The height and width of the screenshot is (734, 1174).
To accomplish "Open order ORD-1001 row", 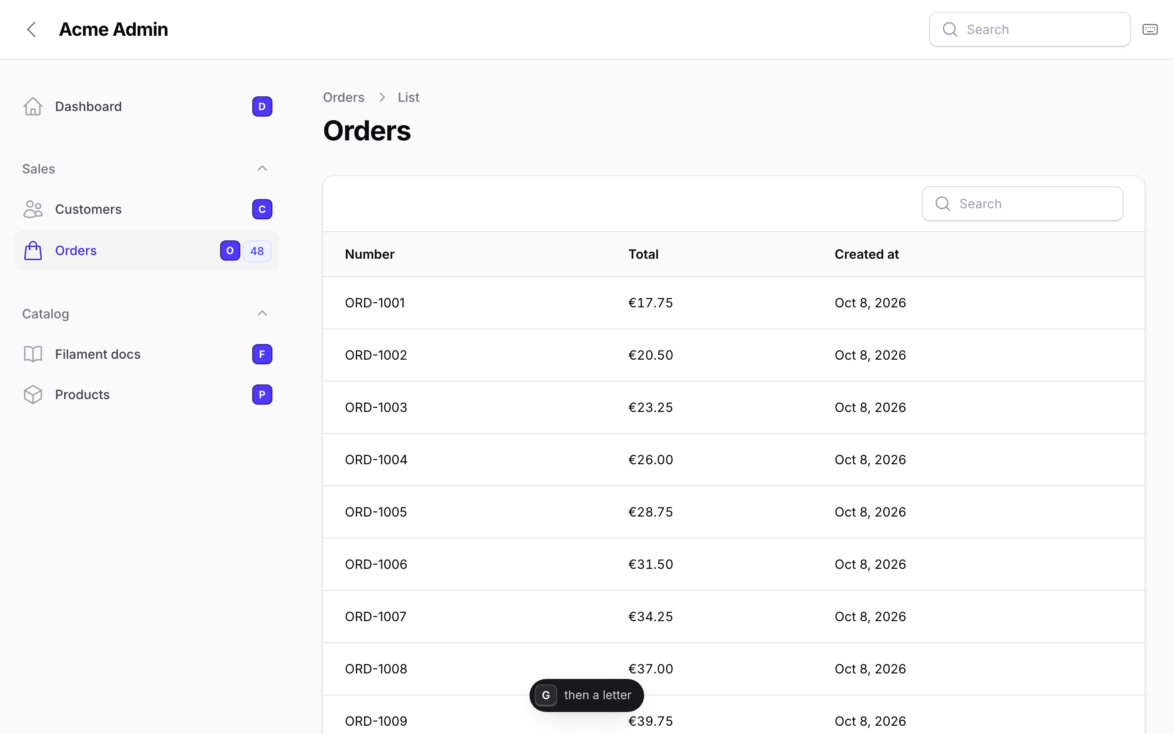I will 733,303.
